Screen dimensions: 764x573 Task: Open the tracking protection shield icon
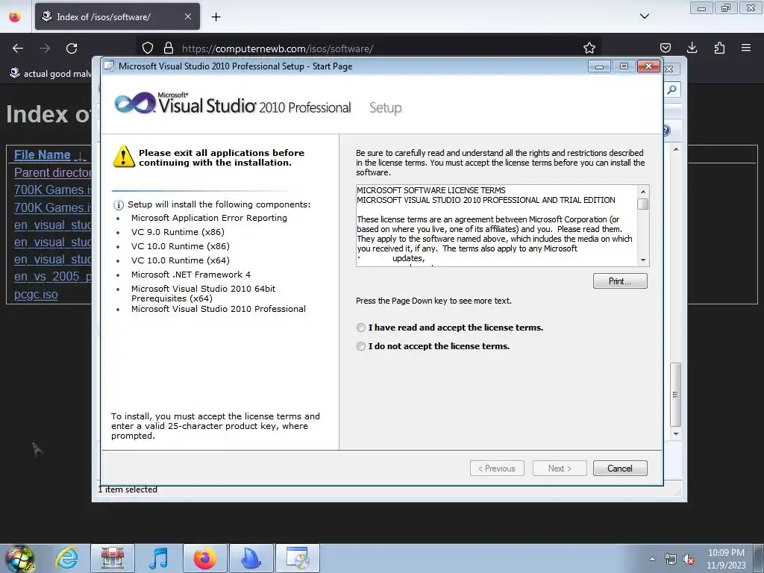coord(148,48)
